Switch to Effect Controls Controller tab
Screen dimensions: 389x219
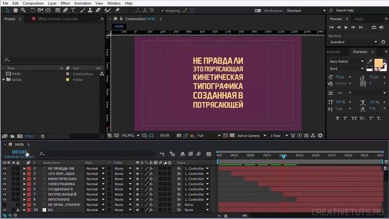(58, 19)
